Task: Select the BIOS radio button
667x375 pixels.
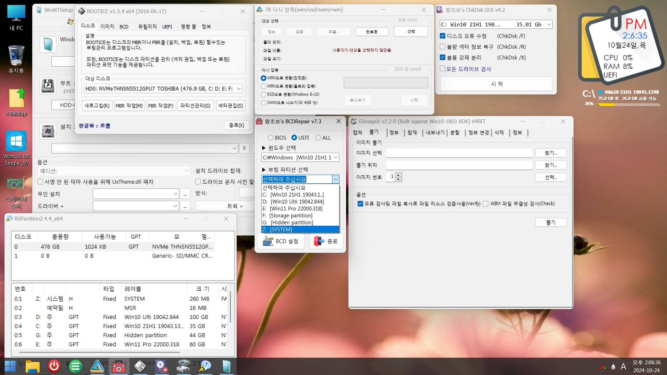Action: (x=271, y=137)
